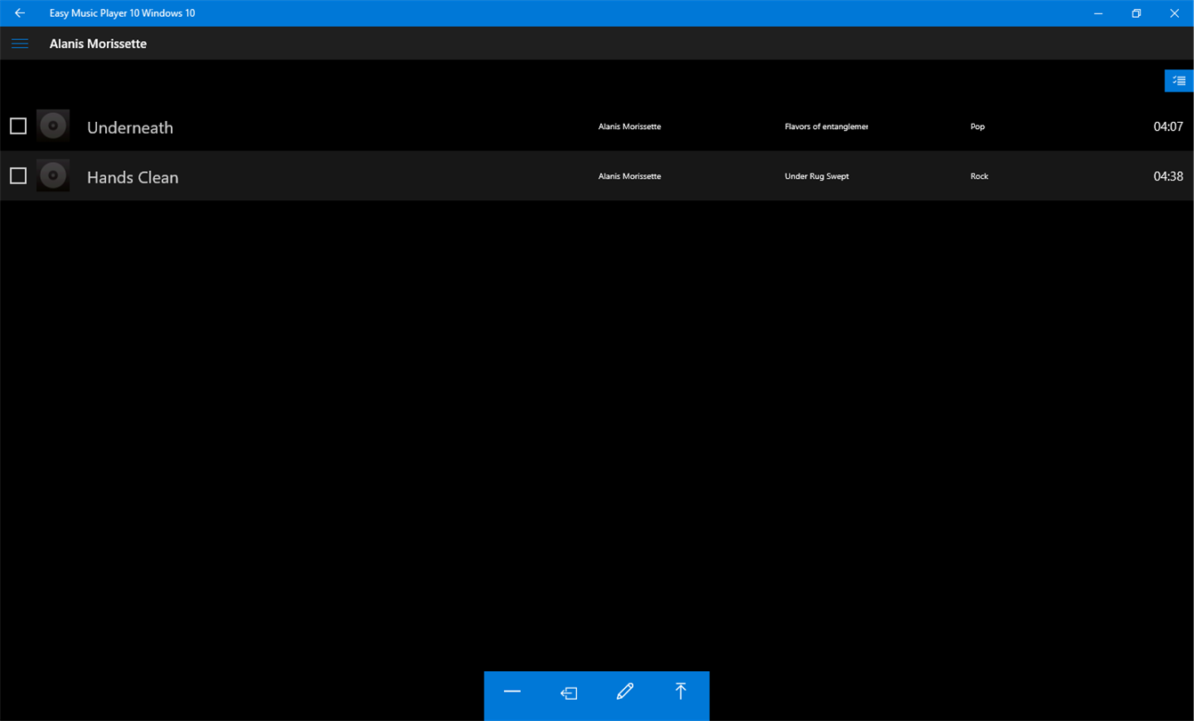Image resolution: width=1194 pixels, height=721 pixels.
Task: Click the Alanis Morissette page header
Action: [98, 44]
